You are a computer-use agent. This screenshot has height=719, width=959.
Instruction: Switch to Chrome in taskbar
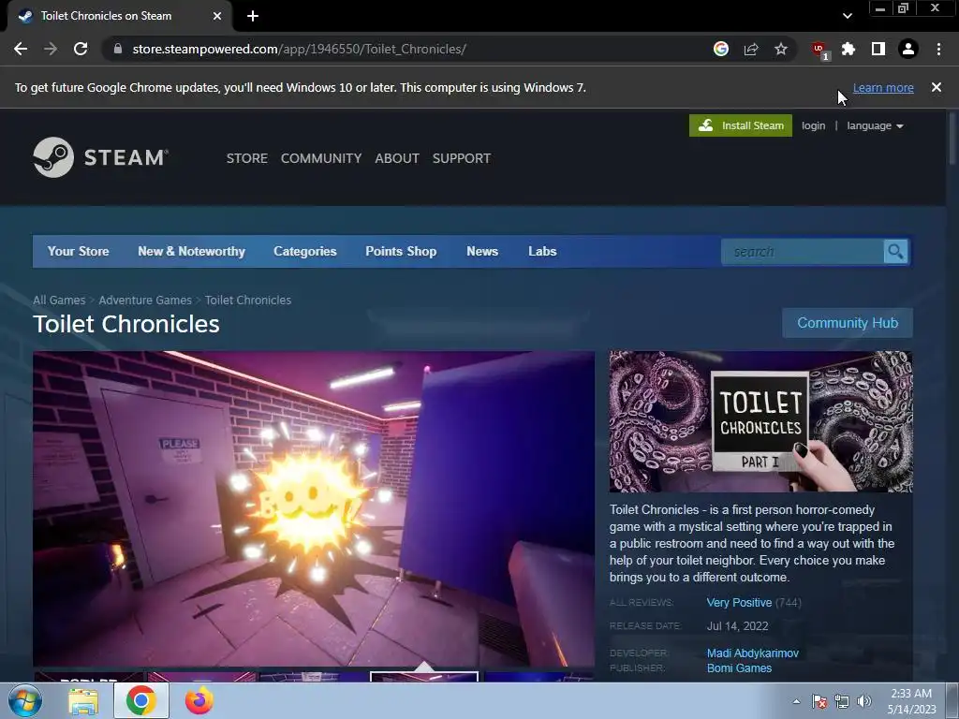click(140, 700)
